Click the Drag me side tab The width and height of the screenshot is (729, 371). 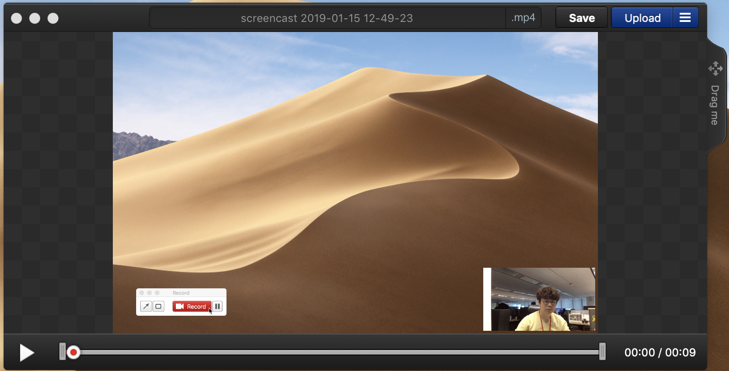click(x=715, y=105)
